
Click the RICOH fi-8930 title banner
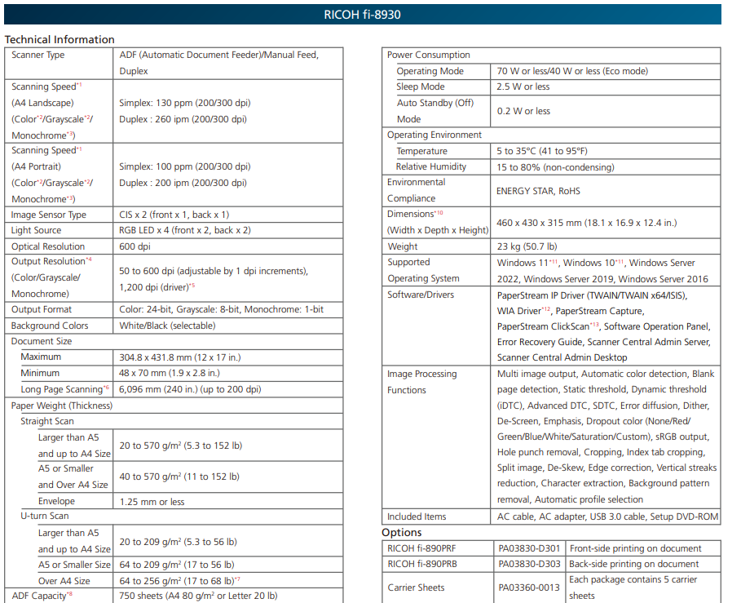363,15
